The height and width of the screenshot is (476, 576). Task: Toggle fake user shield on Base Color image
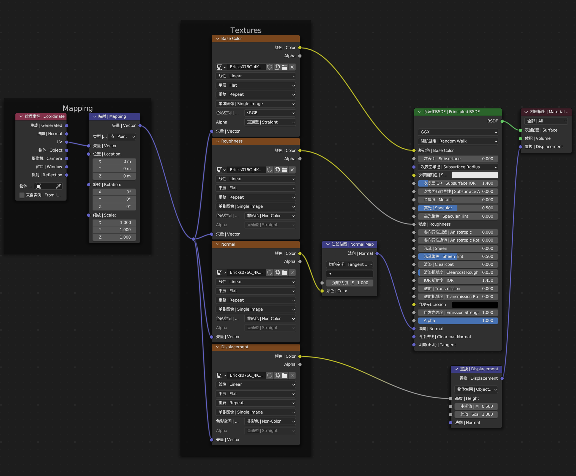coord(270,67)
